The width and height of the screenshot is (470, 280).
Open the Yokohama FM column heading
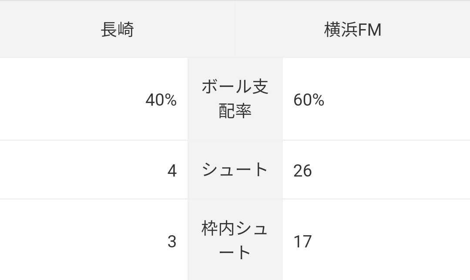352,30
